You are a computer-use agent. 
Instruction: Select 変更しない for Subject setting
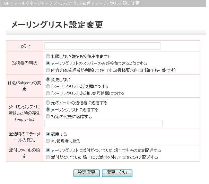click(48, 79)
